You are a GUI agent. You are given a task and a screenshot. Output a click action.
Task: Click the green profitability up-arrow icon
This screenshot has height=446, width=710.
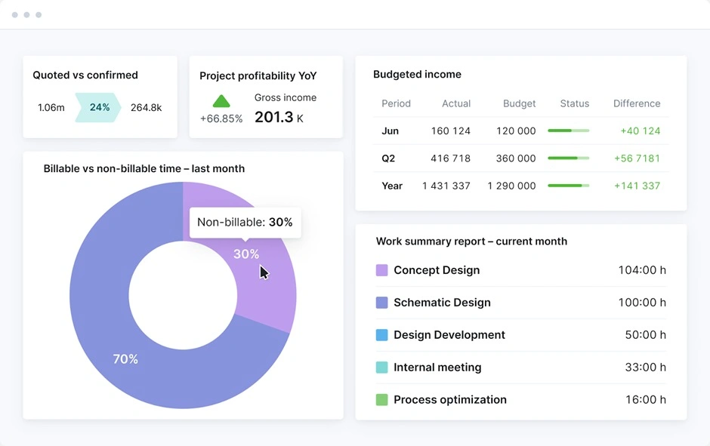point(221,101)
